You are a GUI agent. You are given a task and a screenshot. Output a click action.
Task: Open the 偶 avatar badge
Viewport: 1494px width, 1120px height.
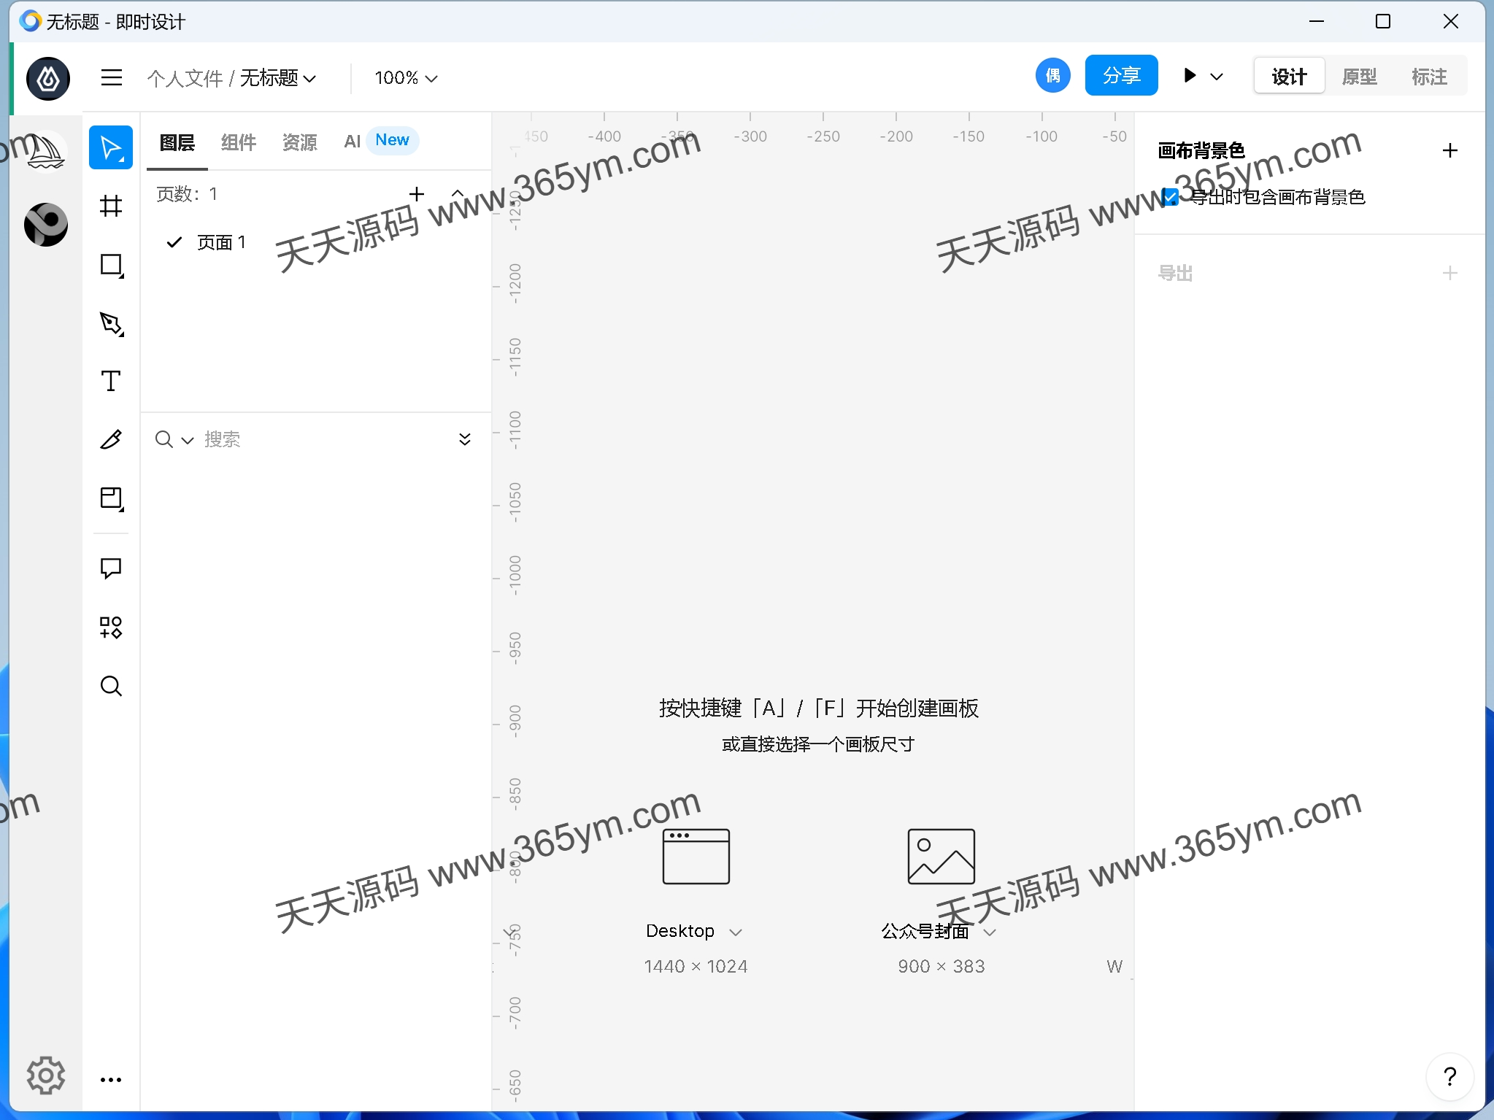1052,75
